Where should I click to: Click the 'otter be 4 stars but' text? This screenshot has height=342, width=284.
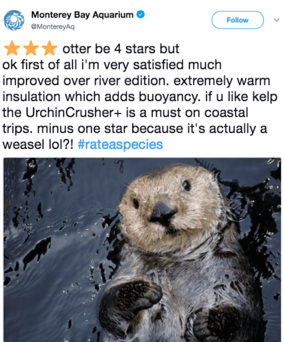(121, 48)
